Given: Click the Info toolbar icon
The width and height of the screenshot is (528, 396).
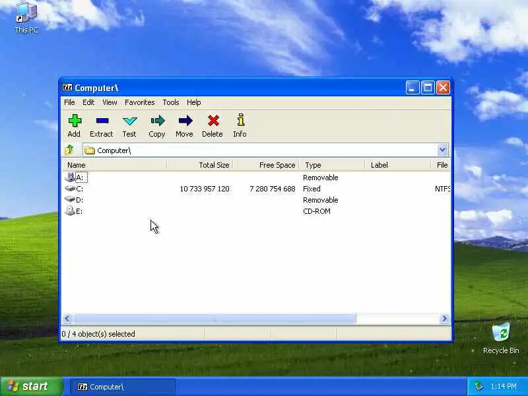Looking at the screenshot, I should point(240,120).
